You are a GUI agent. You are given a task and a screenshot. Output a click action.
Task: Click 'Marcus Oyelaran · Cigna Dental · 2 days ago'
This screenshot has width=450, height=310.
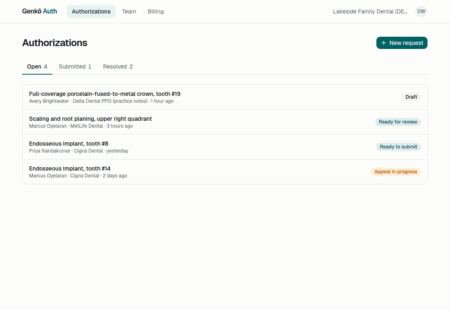[x=78, y=176]
